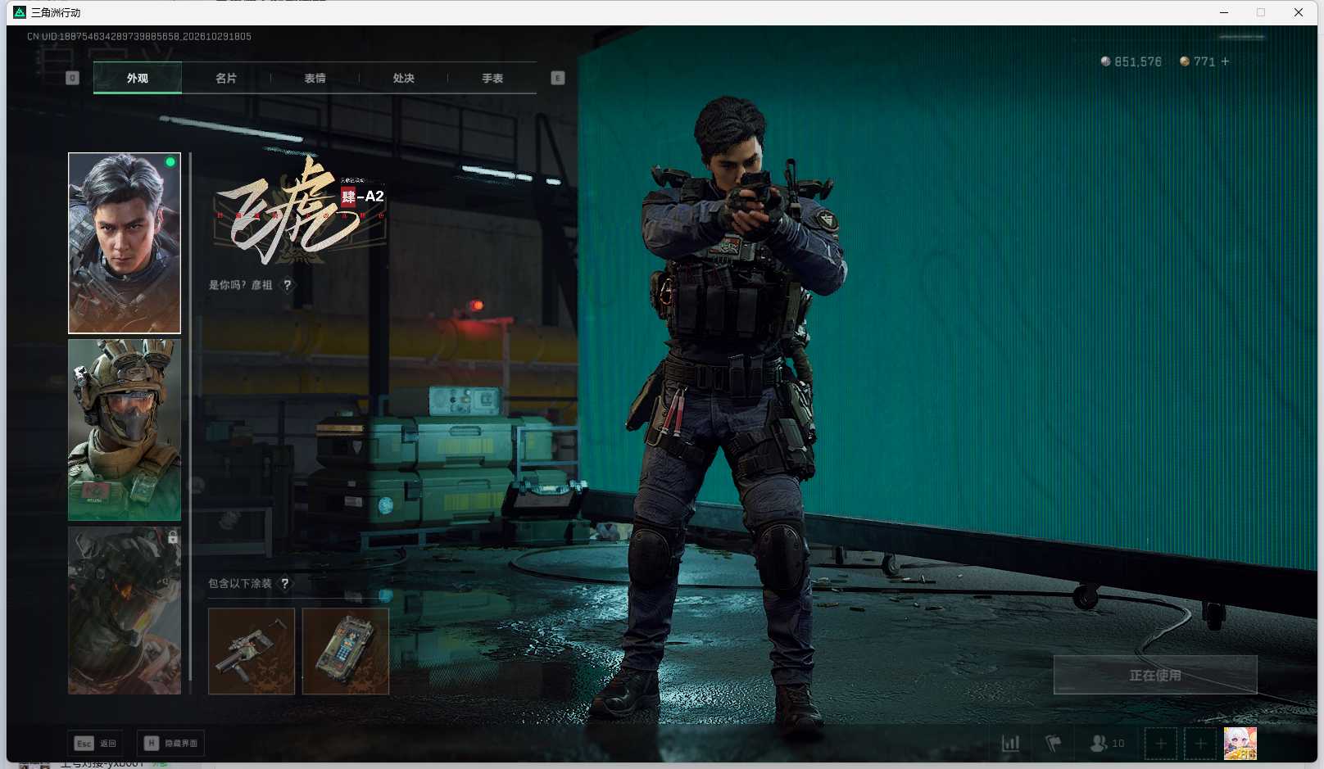The image size is (1324, 769).
Task: Switch to the 表情 tab
Action: point(315,79)
